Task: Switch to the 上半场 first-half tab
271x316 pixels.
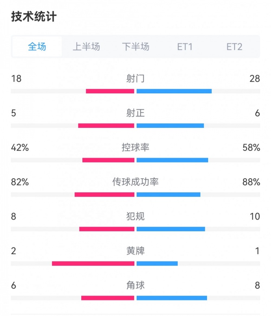Action: tap(86, 47)
